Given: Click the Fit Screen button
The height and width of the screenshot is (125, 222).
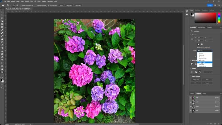Looking at the screenshot, I should coord(69,5).
